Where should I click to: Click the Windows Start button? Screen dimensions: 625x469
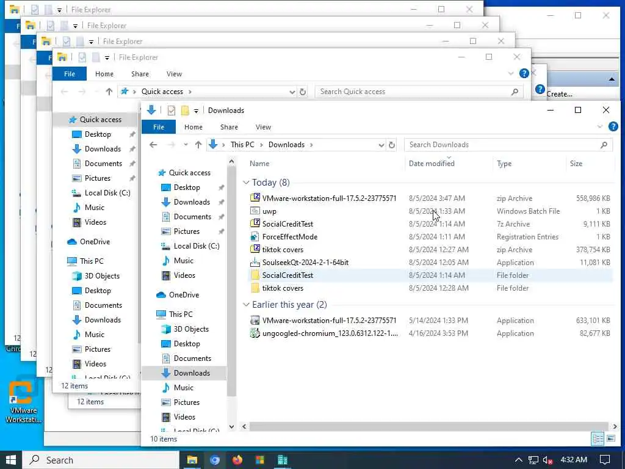11,460
